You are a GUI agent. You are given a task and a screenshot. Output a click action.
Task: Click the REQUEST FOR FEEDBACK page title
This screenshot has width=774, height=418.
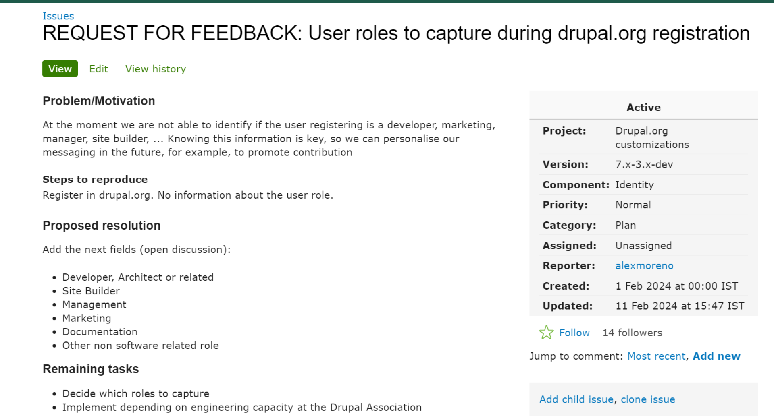[x=396, y=33]
